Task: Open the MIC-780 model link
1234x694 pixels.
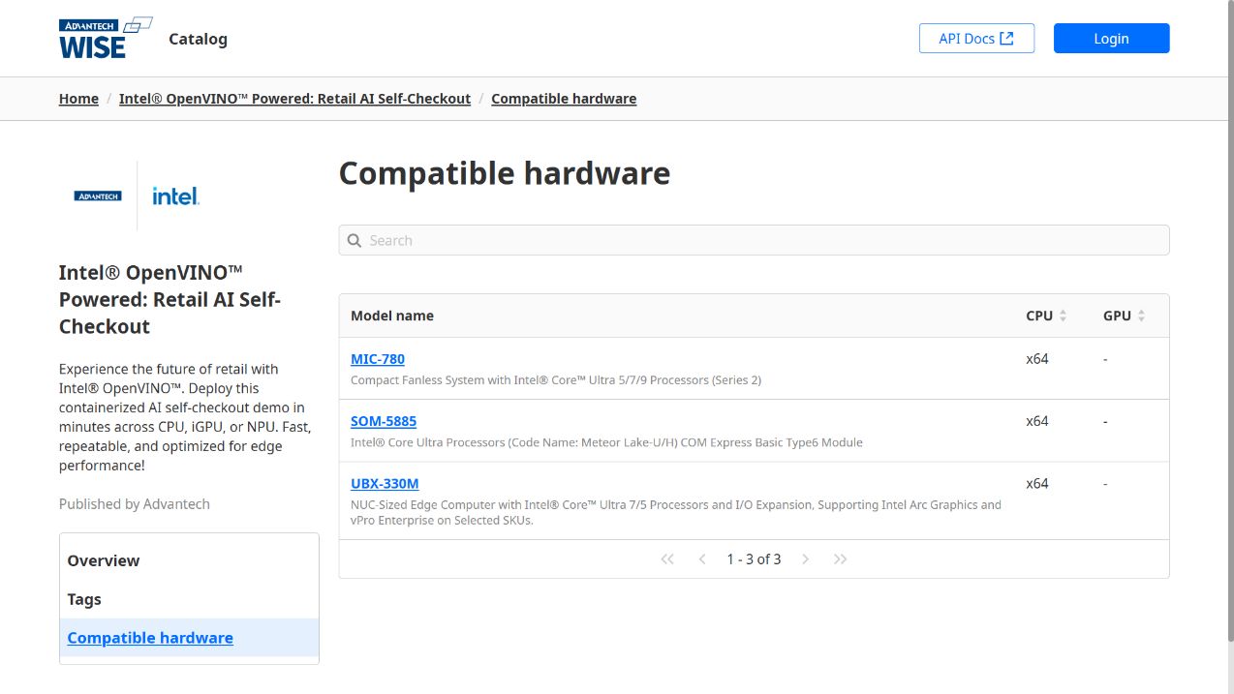Action: 378,359
